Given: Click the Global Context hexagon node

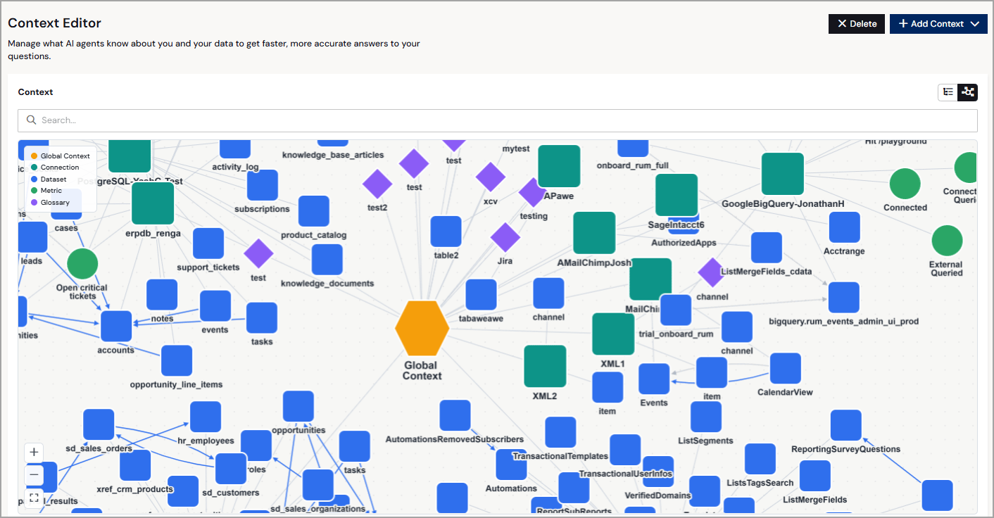Looking at the screenshot, I should click(422, 328).
